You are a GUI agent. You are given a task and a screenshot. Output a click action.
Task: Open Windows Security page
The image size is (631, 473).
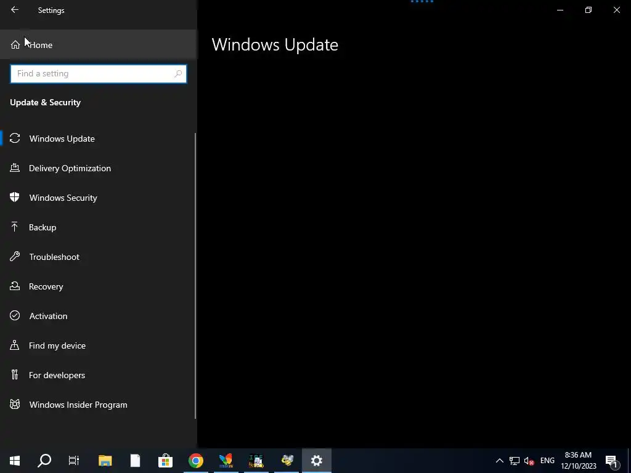(97, 198)
